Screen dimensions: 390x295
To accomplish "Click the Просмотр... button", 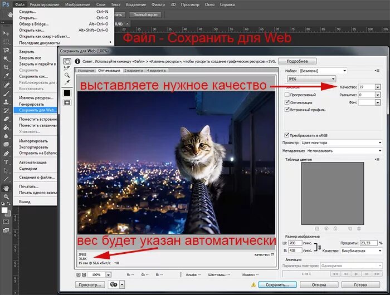I will point(90,284).
